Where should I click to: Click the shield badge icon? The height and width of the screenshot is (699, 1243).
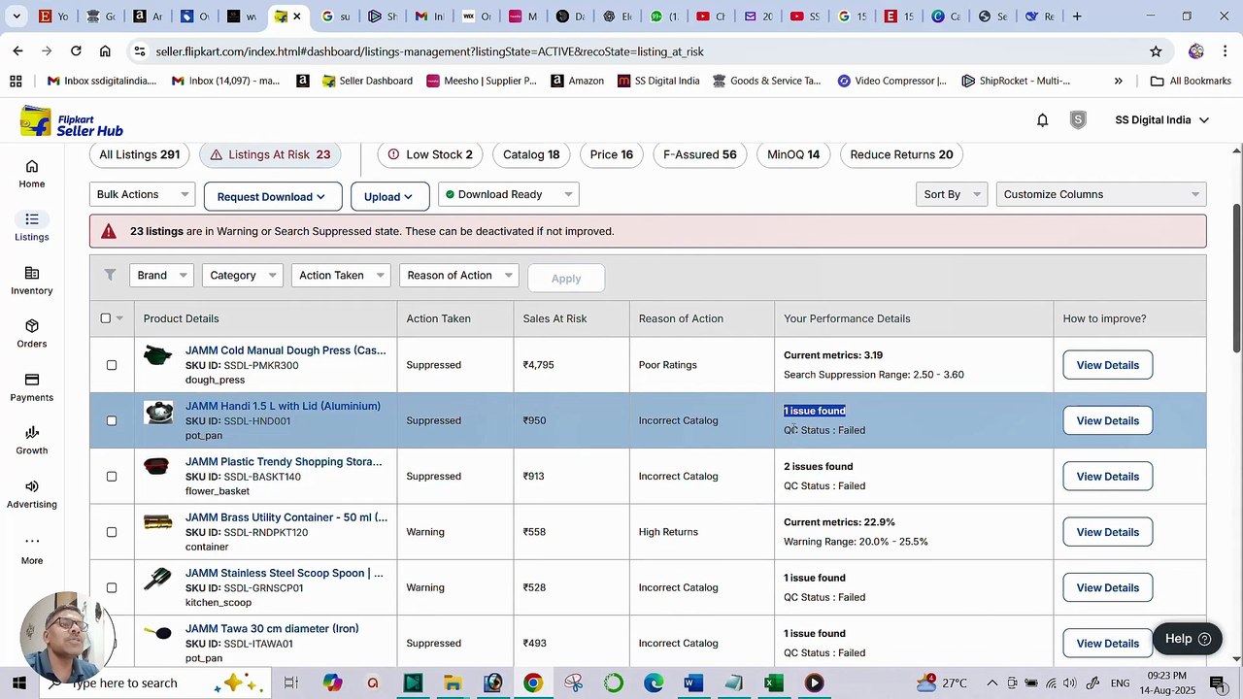1078,120
